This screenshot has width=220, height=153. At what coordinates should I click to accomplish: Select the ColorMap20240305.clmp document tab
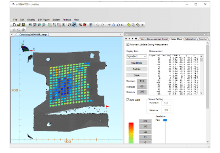coord(33,34)
